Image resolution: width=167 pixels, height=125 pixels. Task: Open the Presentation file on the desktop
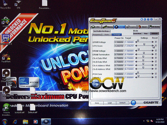click(45, 4)
